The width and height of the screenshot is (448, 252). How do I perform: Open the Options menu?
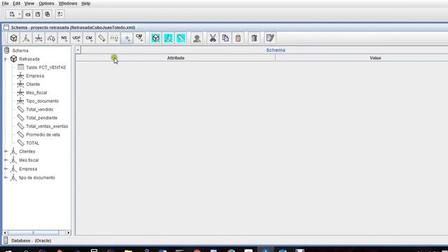pyautogui.click(x=46, y=3)
